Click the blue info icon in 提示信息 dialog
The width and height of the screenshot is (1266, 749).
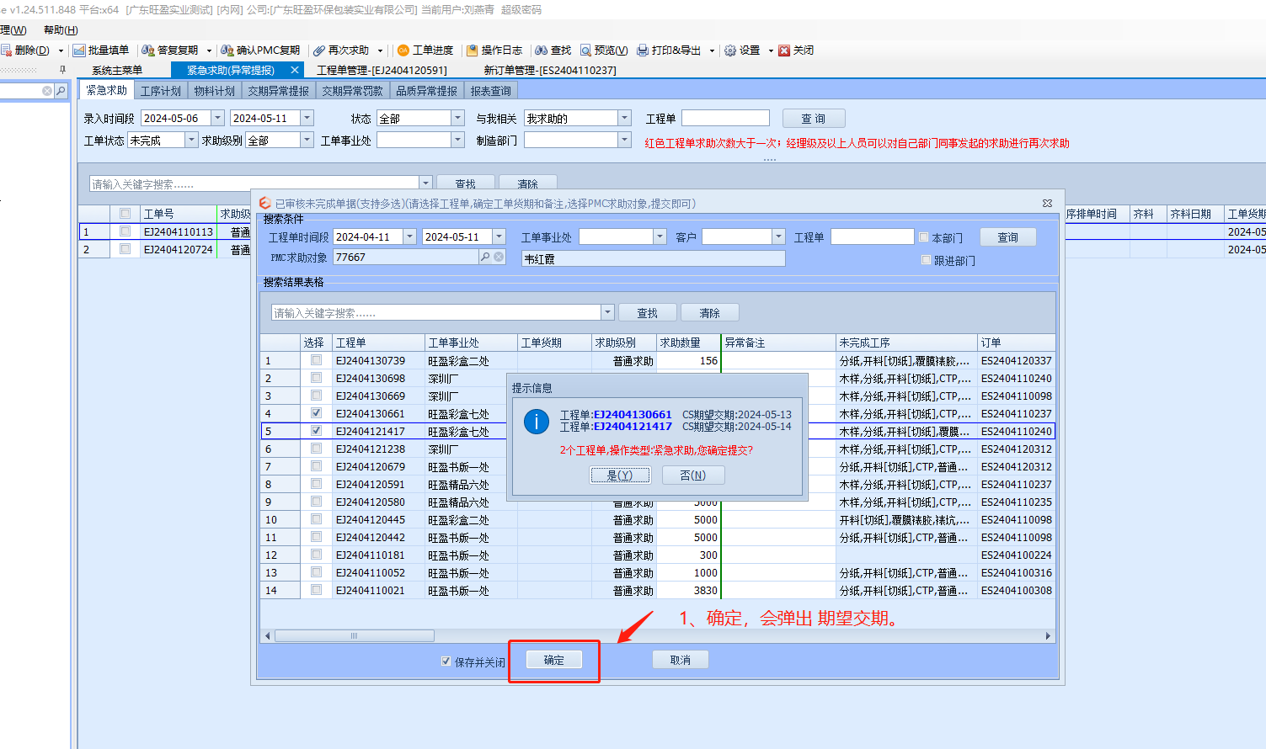[x=537, y=422]
